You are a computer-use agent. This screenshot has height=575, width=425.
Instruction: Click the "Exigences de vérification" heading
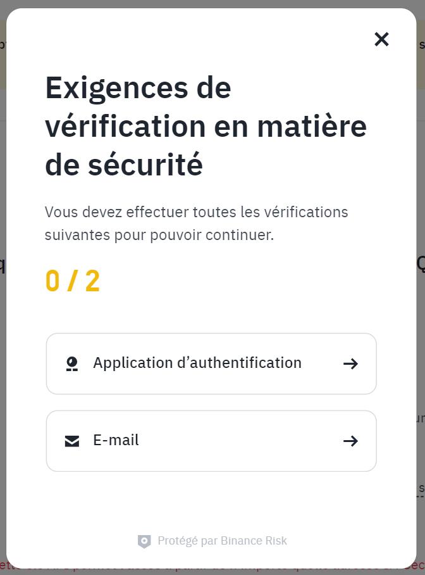pos(138,88)
